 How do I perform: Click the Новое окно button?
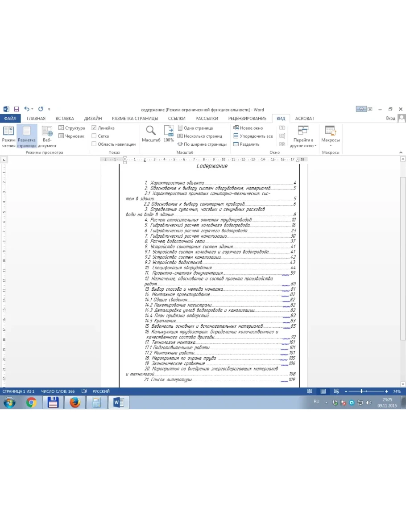point(248,128)
